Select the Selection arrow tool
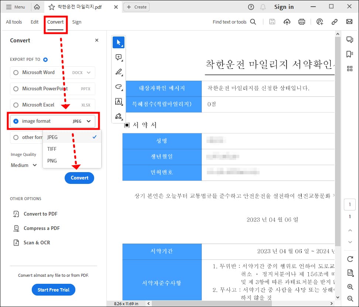The height and width of the screenshot is (307, 359). [119, 42]
